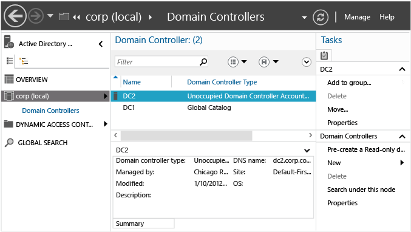Screen dimensions: 411x232
Task: Expand the filter criteria chevron circle
Action: (x=306, y=62)
